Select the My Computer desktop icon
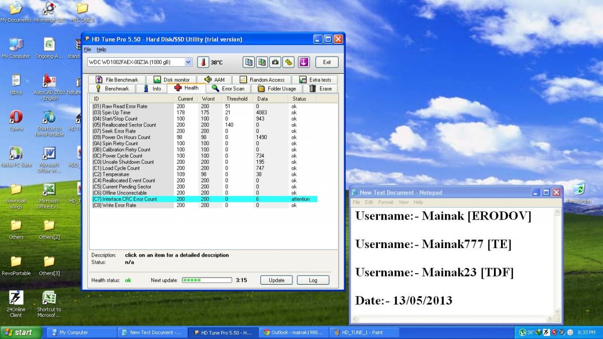Screen dimensions: 603x339 point(16,48)
